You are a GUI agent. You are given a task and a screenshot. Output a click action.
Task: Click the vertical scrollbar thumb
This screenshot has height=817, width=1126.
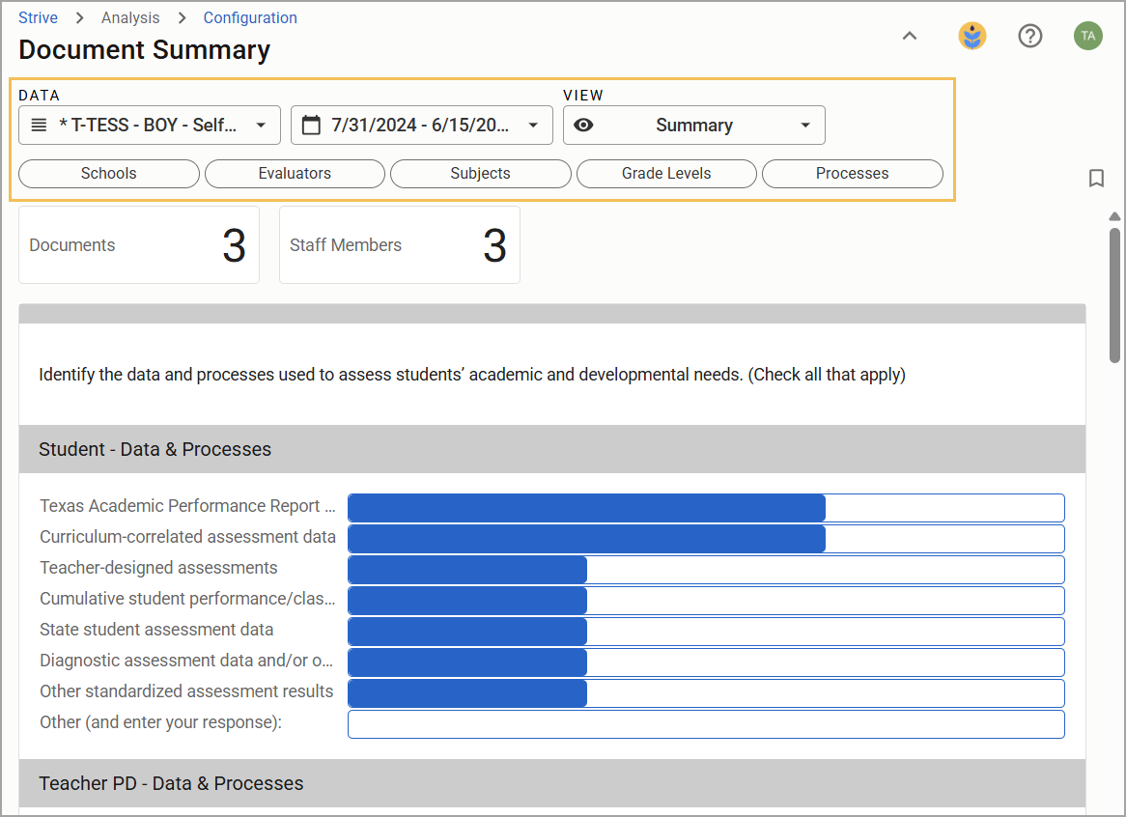[x=1113, y=296]
